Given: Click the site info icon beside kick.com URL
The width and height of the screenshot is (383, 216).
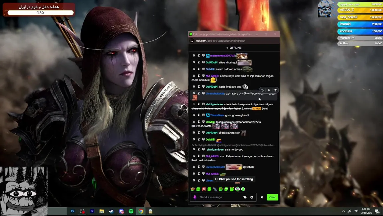Looking at the screenshot, I should pos(192,40).
